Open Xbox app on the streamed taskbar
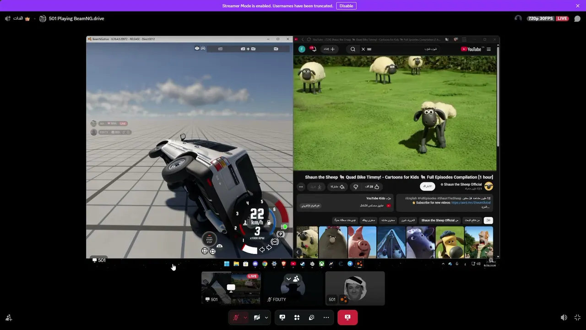This screenshot has height=330, width=586. coord(322,264)
